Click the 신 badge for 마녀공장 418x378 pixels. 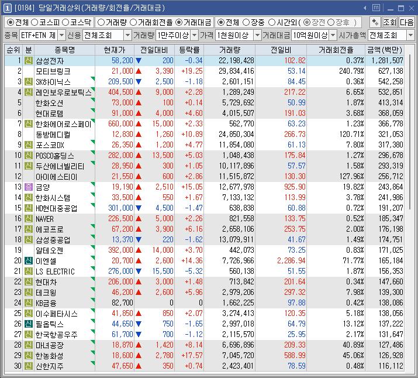[29, 345]
